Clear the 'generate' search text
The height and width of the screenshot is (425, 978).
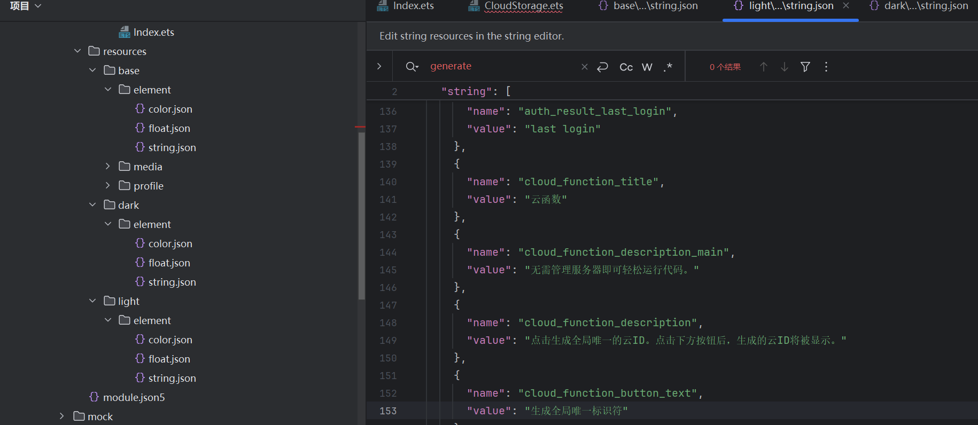pyautogui.click(x=584, y=67)
